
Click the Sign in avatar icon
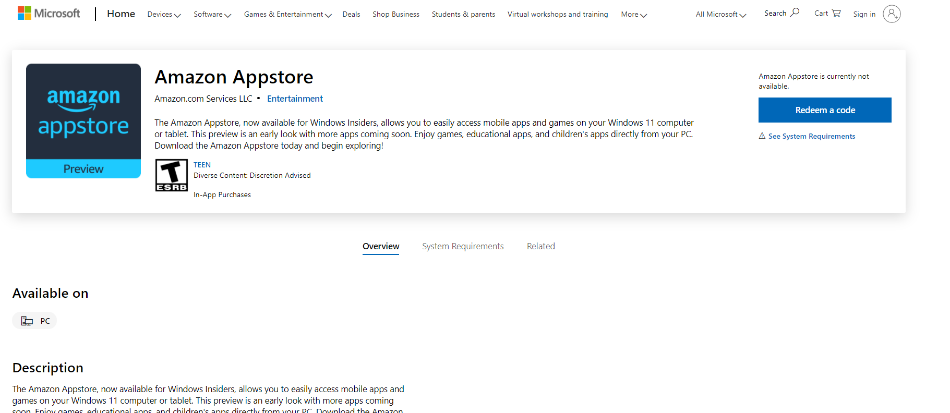click(892, 14)
